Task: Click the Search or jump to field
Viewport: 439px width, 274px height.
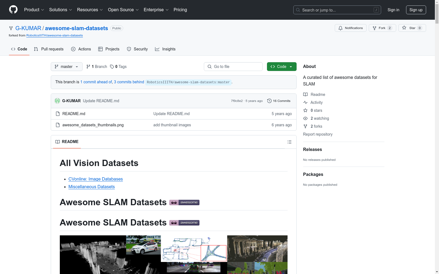Action: pyautogui.click(x=337, y=10)
